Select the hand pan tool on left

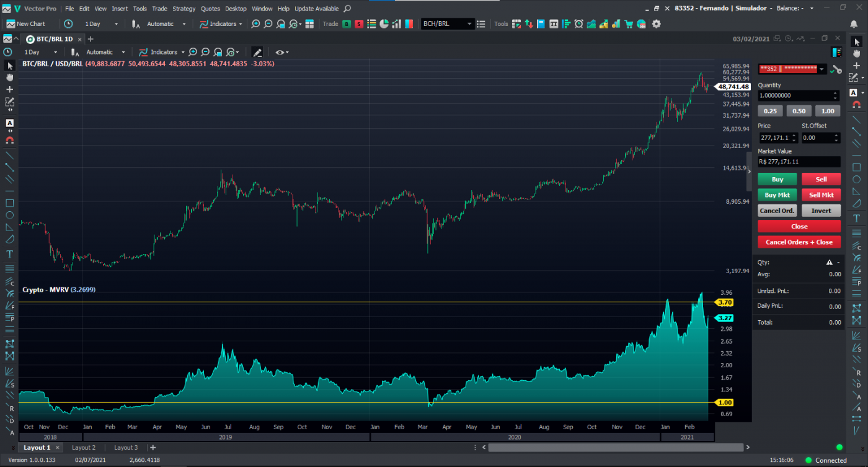point(10,77)
